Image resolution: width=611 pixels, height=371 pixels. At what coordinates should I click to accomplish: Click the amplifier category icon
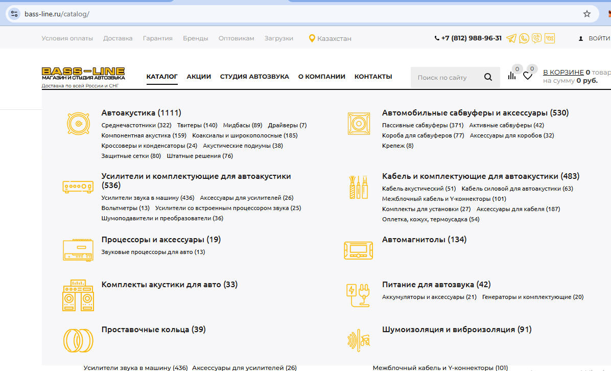coord(78,187)
